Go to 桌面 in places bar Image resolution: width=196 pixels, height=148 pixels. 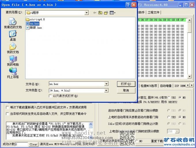coord(13,36)
